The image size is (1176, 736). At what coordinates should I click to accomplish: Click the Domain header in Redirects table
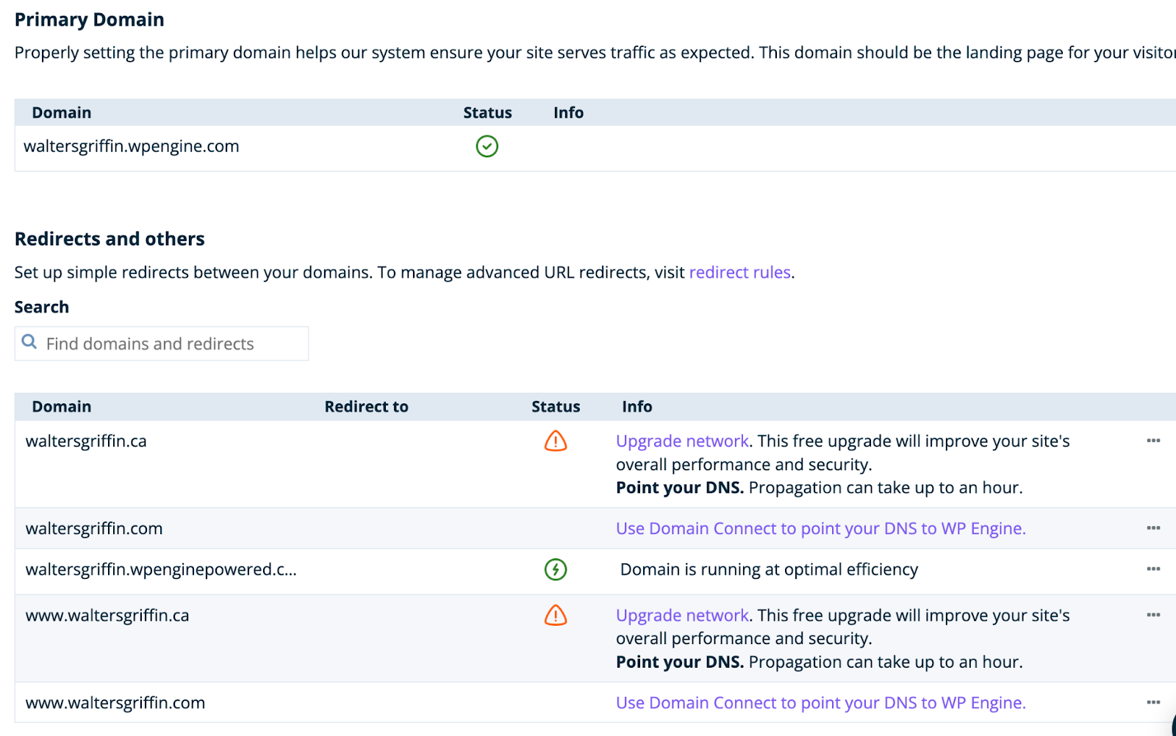[x=62, y=406]
